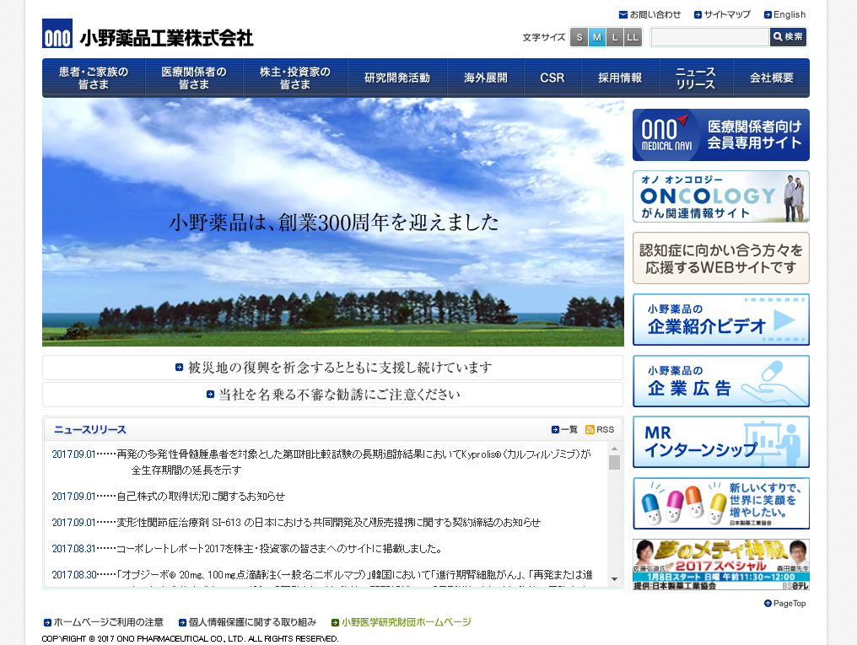Open 夢のメディ神殿 2017スペシャル banner
Screen dimensions: 857x645
click(x=721, y=565)
